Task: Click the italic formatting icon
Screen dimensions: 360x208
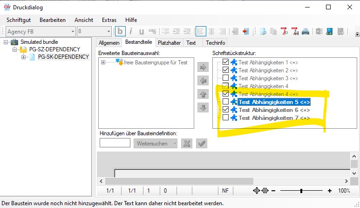Action: (131, 32)
